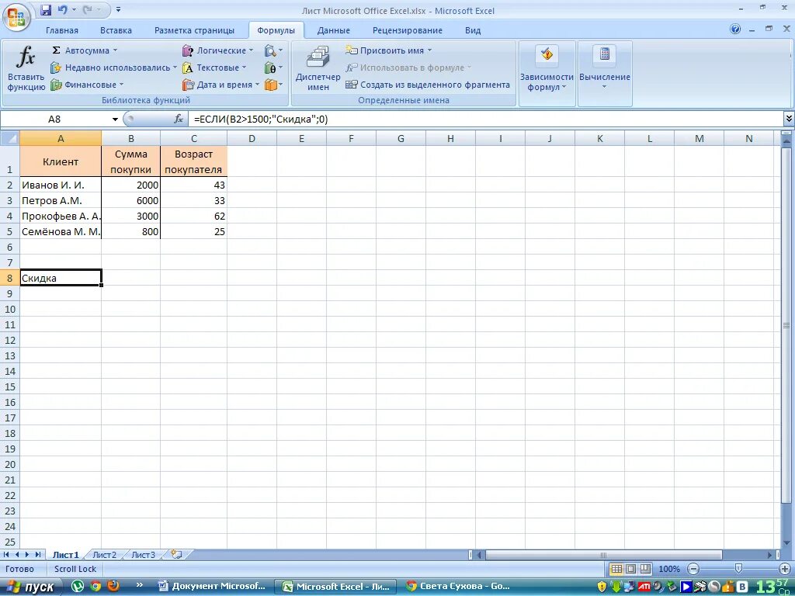Switch to the Данные ribbon tab

click(x=333, y=30)
